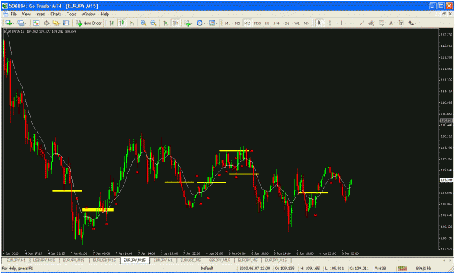
Task: Switch to the GBPJPY,M15 chart tab
Action: click(219, 261)
